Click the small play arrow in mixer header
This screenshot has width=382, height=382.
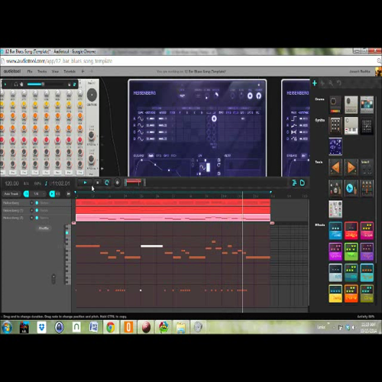point(5,84)
